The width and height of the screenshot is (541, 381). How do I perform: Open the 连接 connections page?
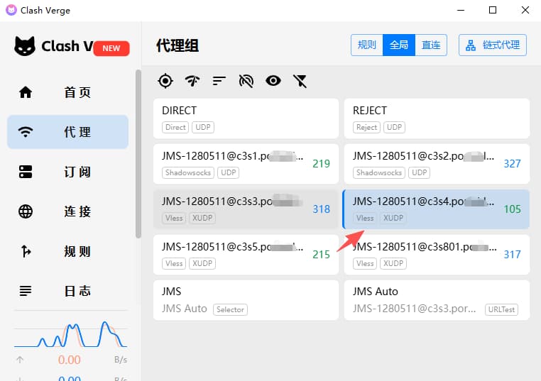click(x=68, y=211)
